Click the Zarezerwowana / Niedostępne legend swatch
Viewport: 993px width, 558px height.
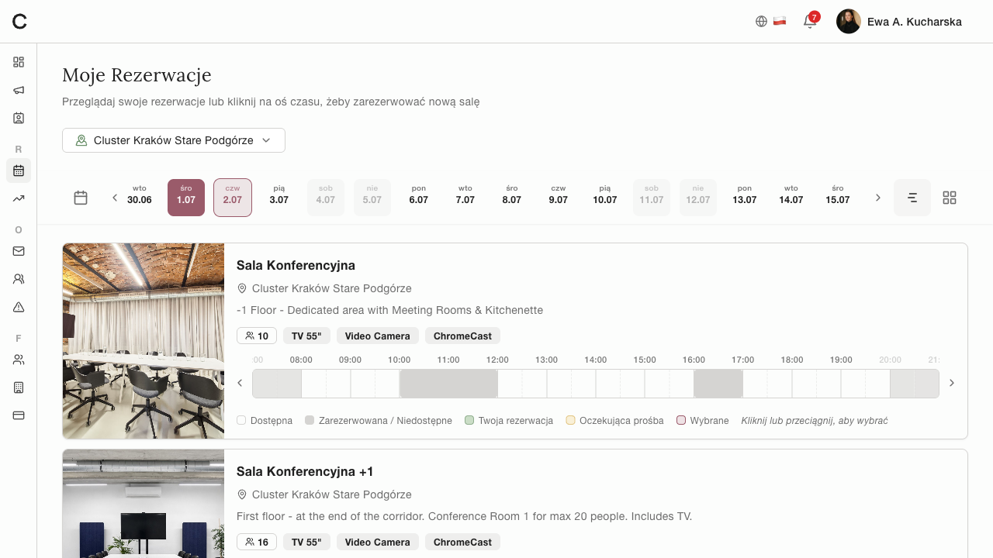click(x=310, y=420)
